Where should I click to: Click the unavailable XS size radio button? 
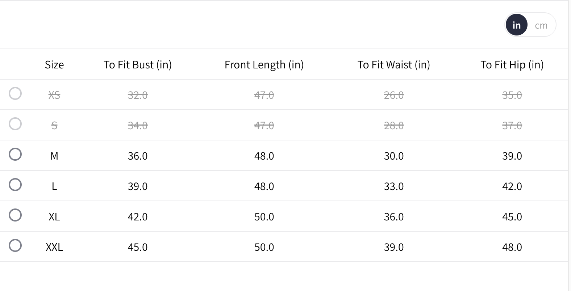click(x=15, y=93)
